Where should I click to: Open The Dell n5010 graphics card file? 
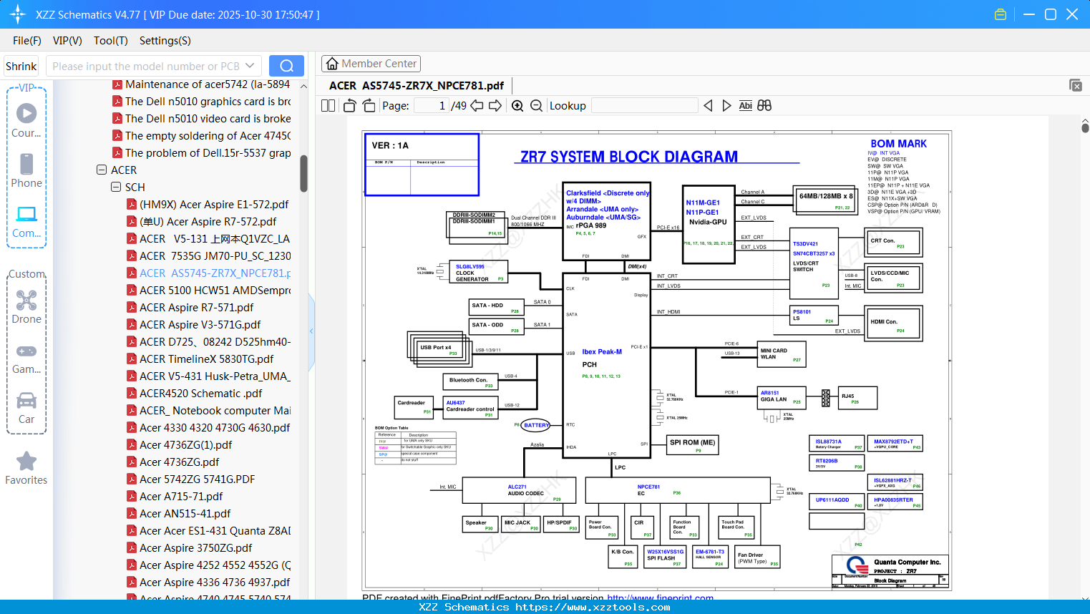(x=208, y=102)
